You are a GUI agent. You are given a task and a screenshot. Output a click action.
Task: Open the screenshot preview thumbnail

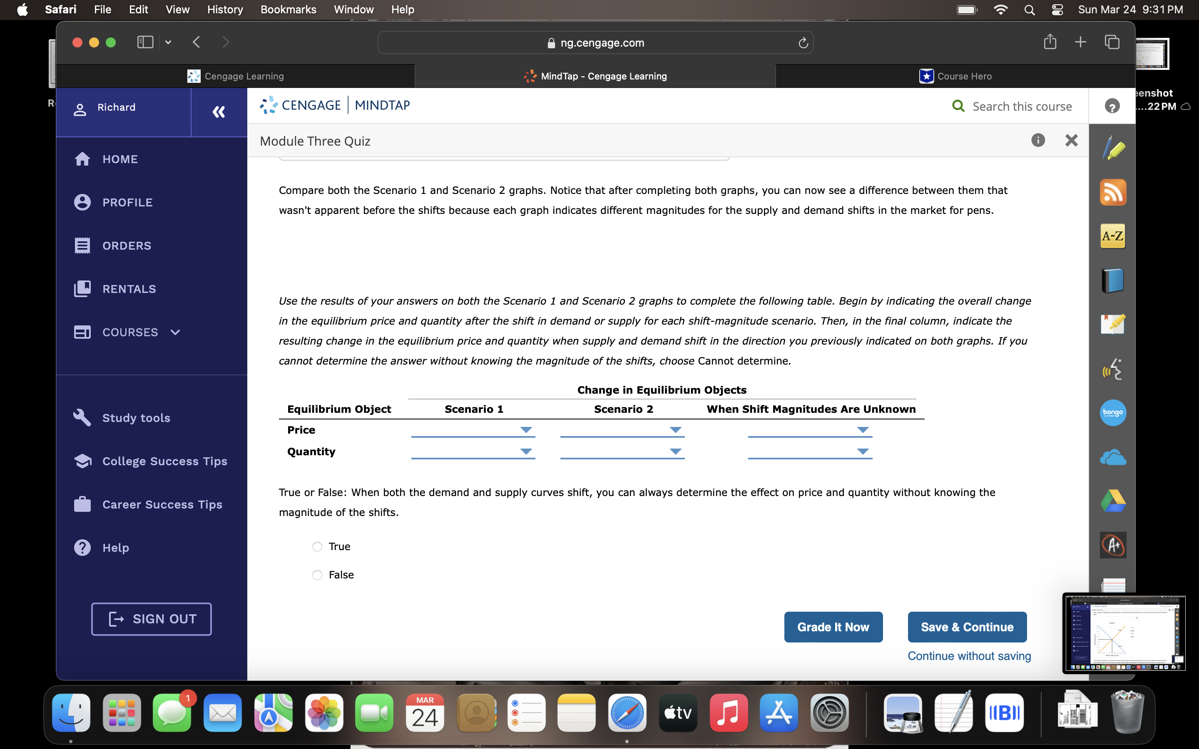[x=1123, y=633]
